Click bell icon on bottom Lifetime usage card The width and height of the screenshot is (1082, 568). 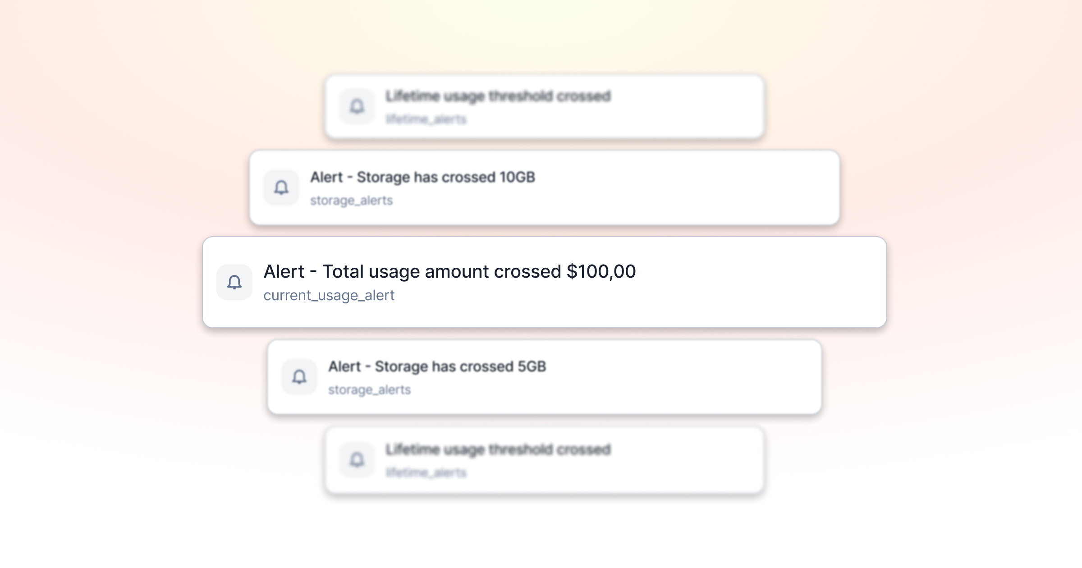[357, 460]
